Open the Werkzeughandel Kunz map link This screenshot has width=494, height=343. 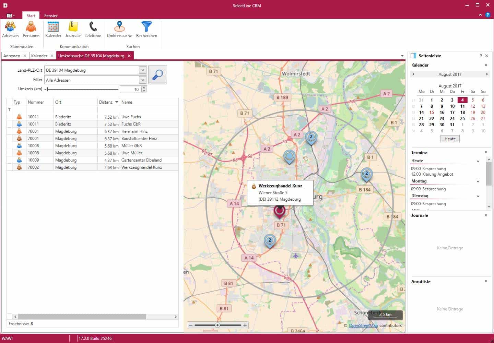point(280,186)
